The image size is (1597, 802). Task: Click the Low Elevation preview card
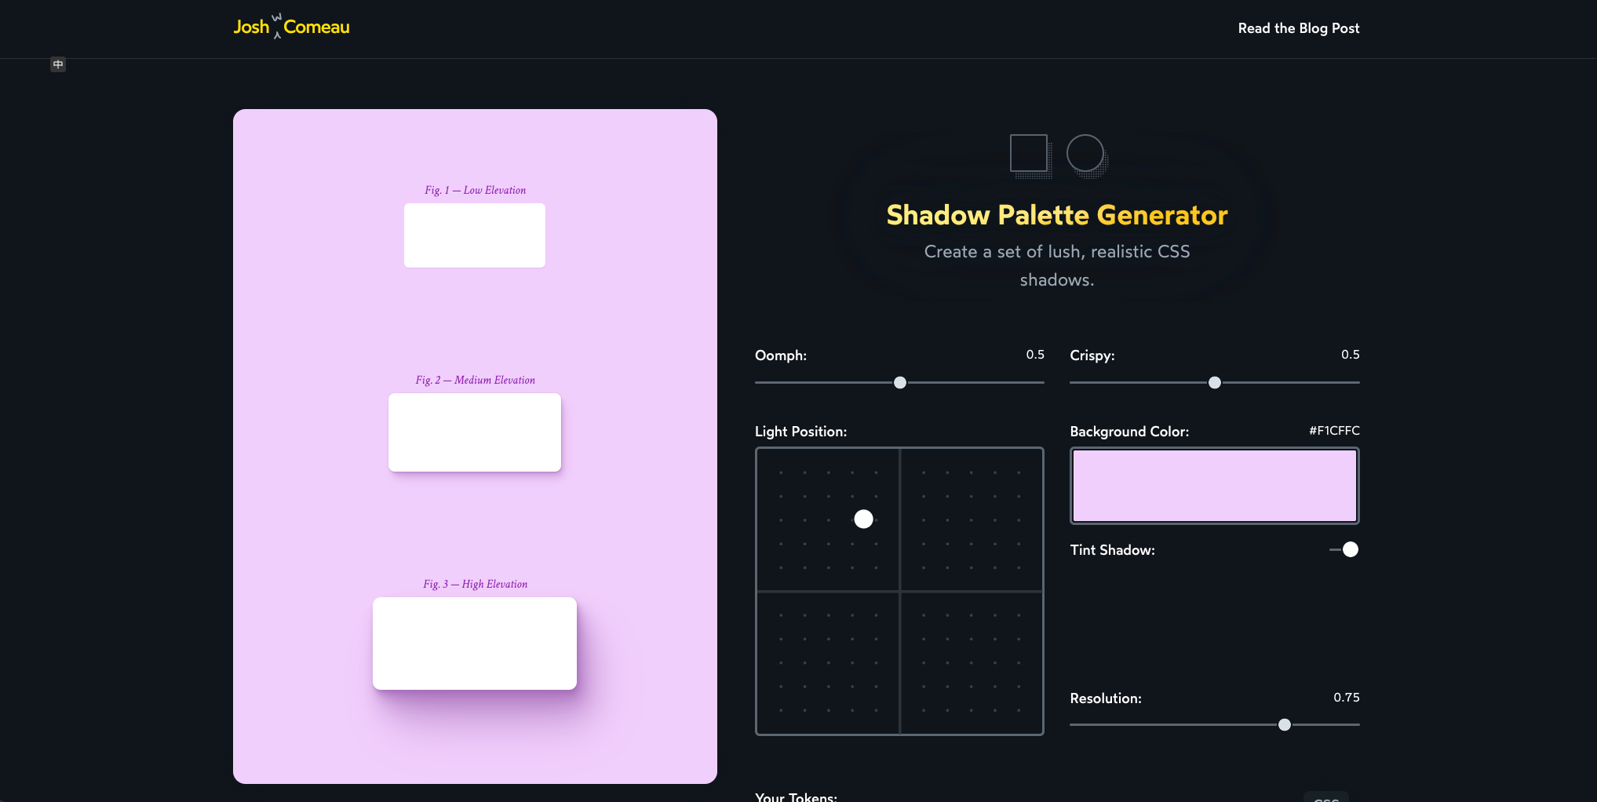475,235
